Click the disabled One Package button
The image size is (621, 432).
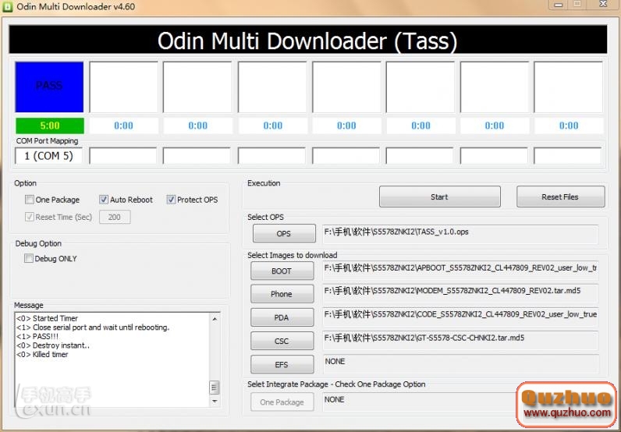pyautogui.click(x=282, y=402)
